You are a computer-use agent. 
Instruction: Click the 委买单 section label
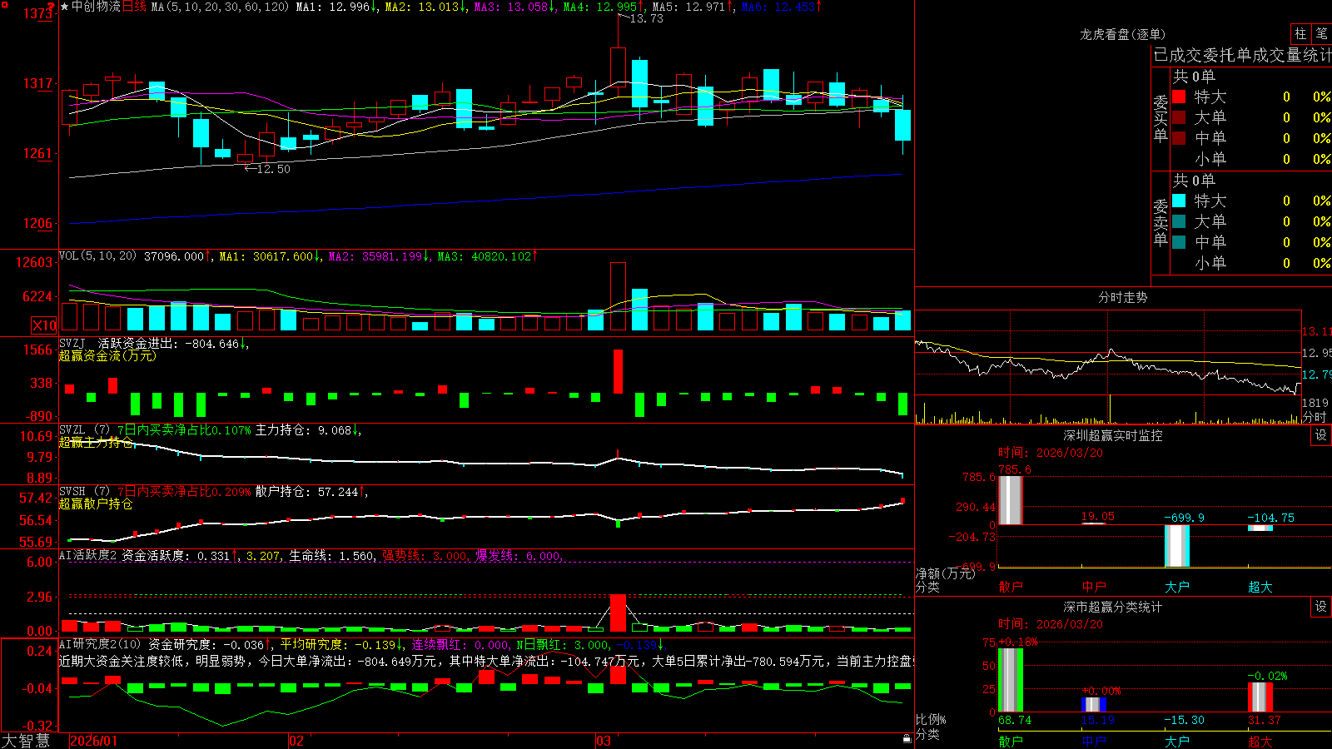1161,119
